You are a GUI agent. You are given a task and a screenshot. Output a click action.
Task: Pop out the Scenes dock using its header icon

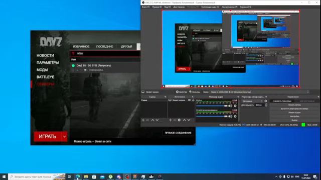165,96
